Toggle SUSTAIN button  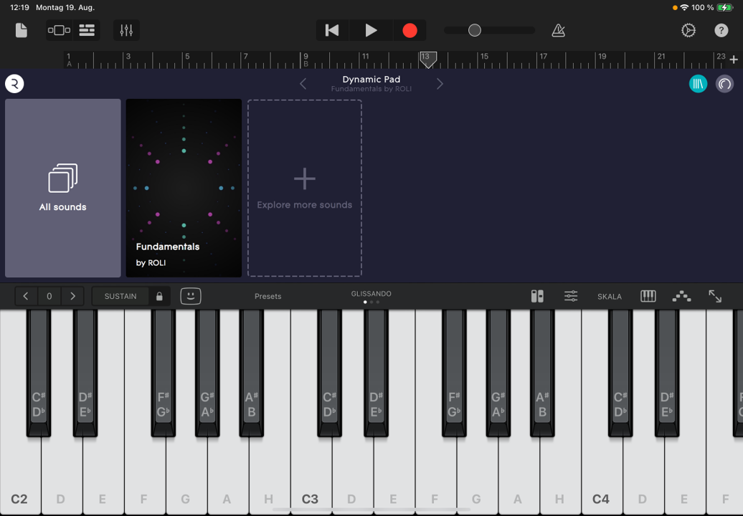pyautogui.click(x=120, y=296)
